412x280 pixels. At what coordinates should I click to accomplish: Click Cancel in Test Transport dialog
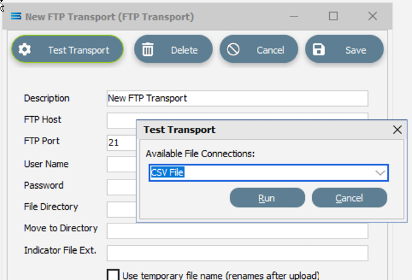coord(349,198)
